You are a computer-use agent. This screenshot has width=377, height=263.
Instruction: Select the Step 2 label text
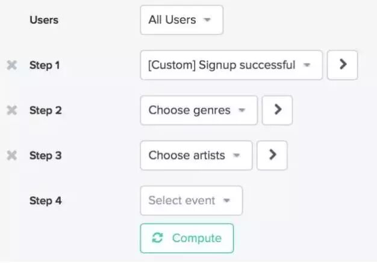(x=45, y=110)
